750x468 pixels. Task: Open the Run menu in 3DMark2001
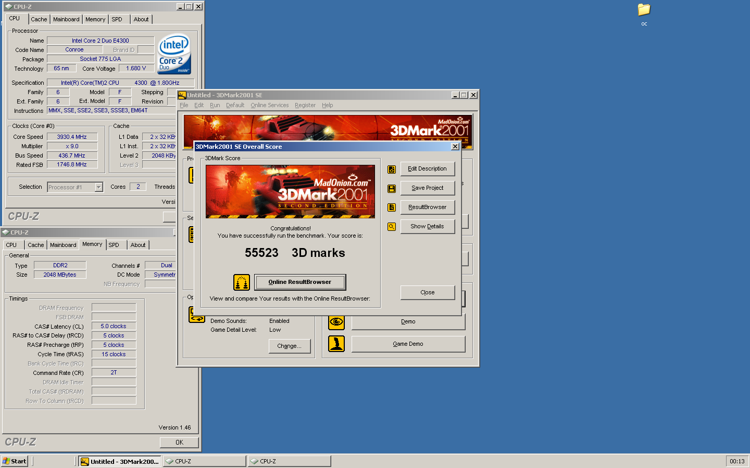pos(215,105)
